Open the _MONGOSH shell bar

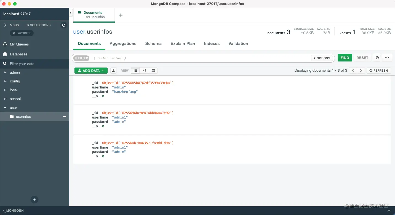click(x=197, y=211)
